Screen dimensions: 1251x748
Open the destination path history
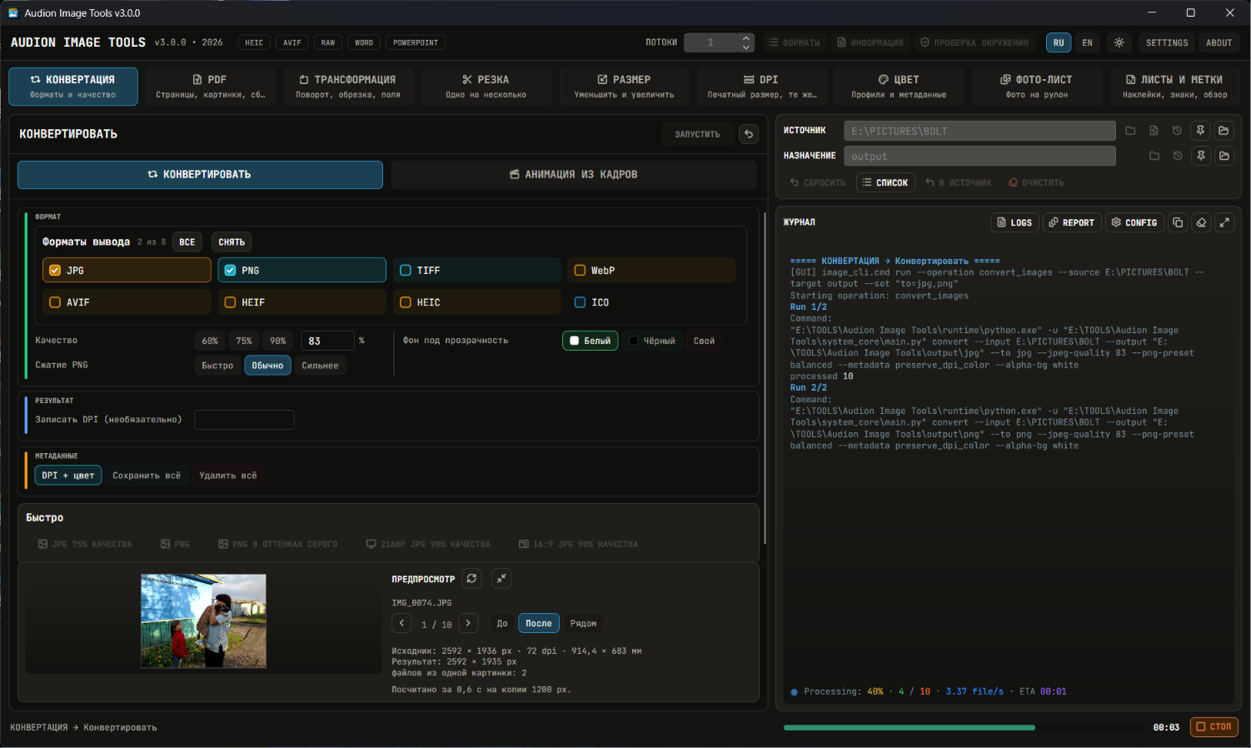click(x=1177, y=156)
